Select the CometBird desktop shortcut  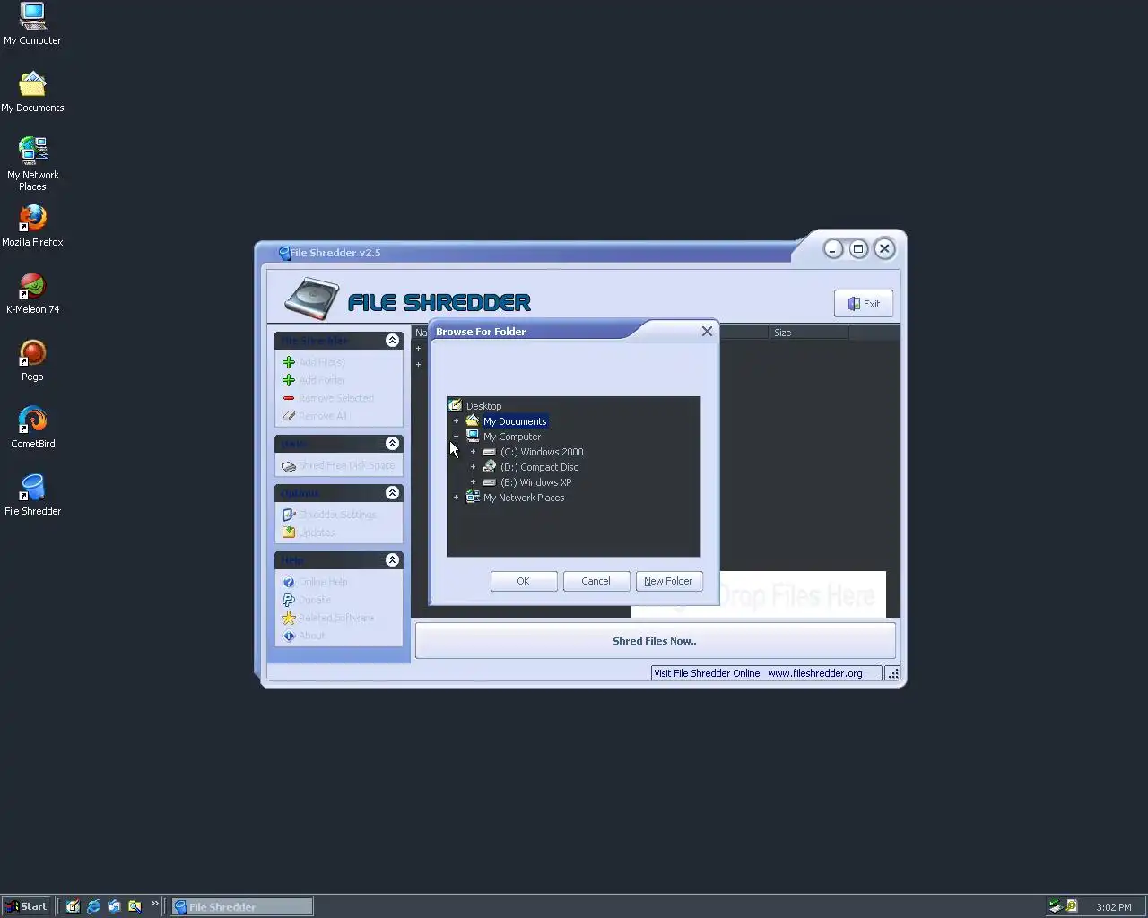[32, 428]
